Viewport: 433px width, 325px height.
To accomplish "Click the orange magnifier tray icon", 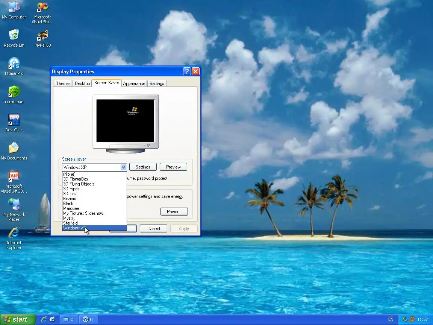I will (412, 319).
